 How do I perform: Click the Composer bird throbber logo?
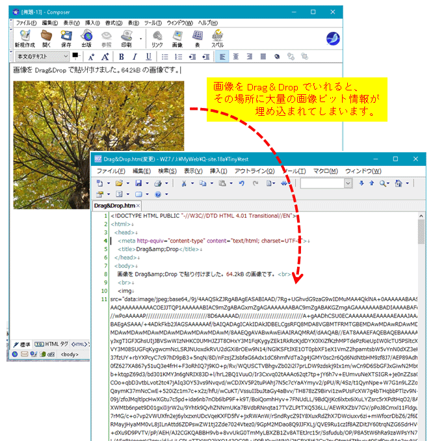click(333, 38)
